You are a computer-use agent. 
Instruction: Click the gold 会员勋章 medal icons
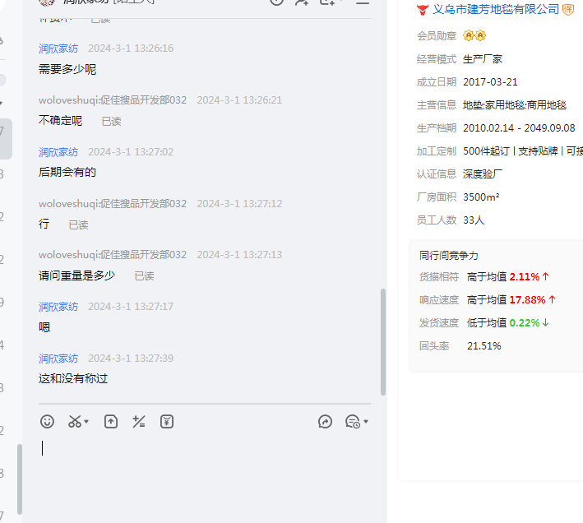point(474,35)
